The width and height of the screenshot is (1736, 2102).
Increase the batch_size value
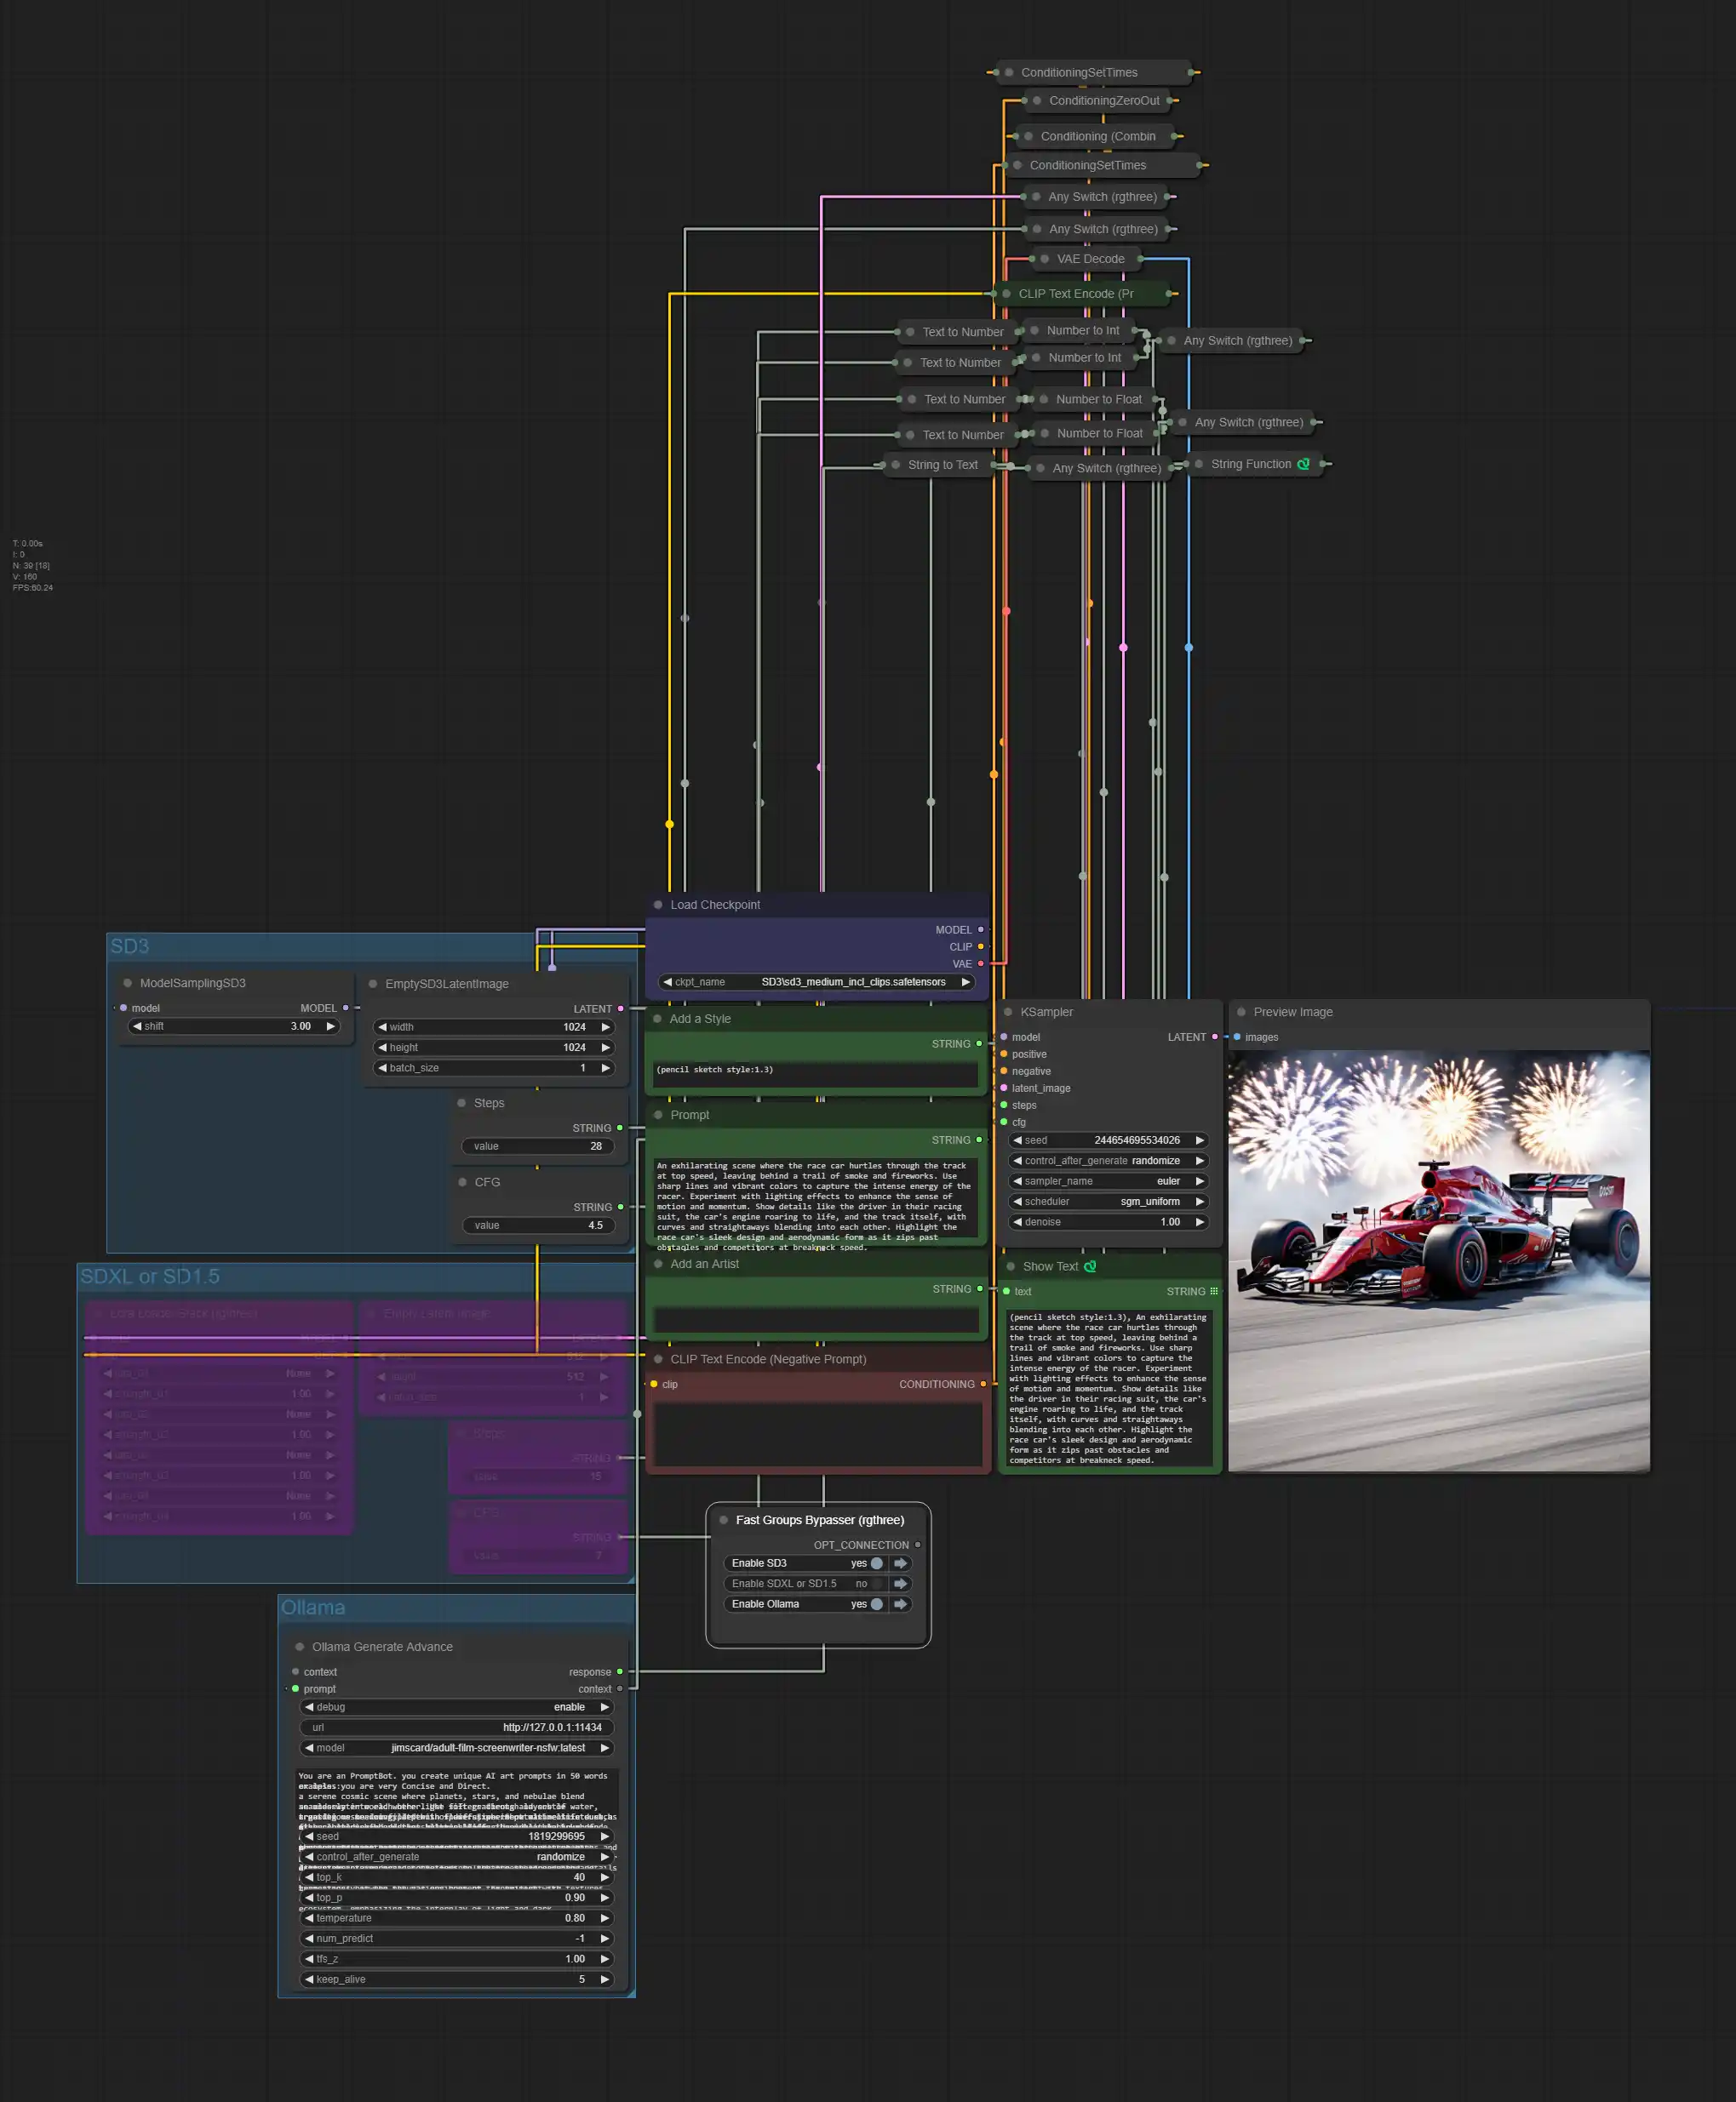[605, 1067]
